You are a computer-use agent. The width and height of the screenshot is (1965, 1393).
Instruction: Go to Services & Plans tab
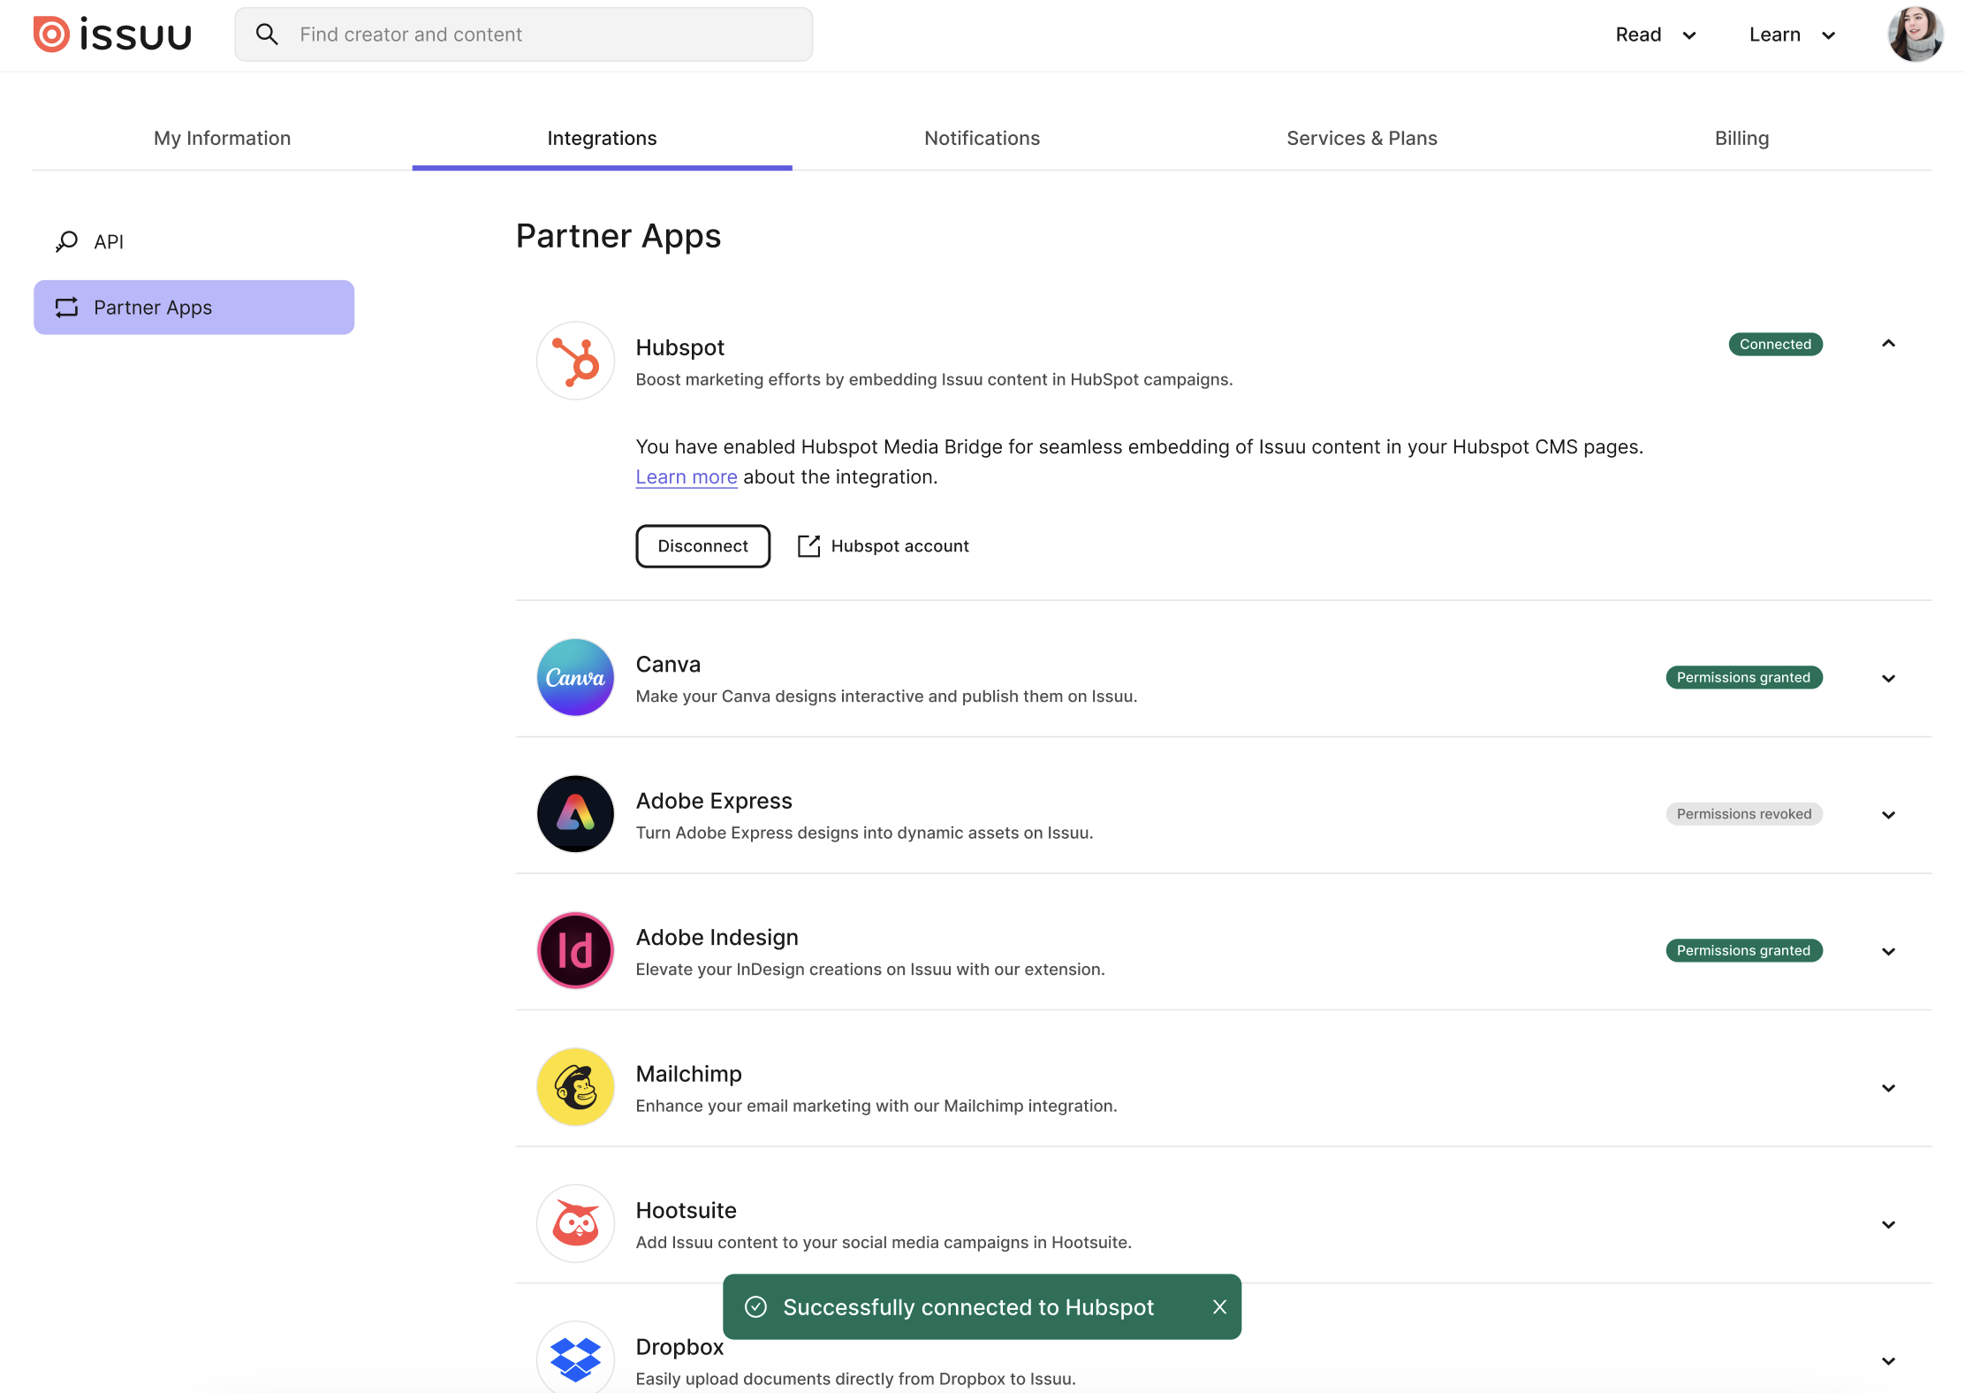tap(1362, 138)
